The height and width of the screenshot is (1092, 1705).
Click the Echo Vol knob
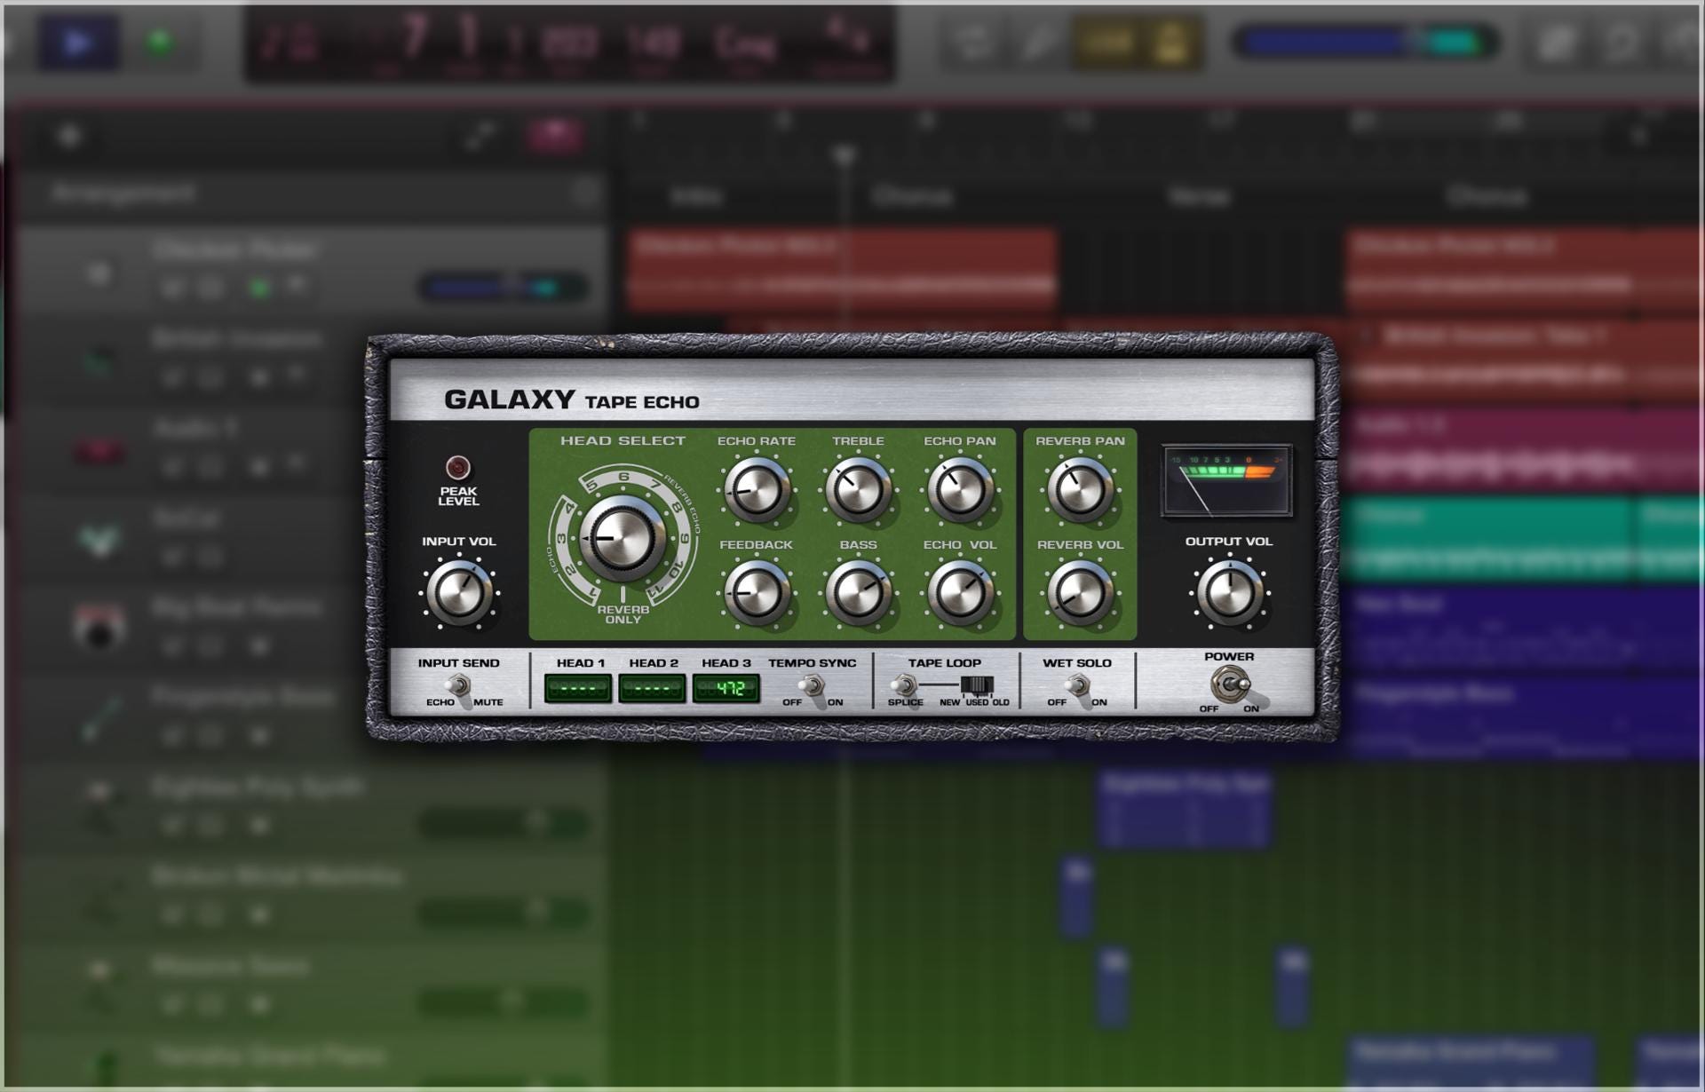coord(960,592)
